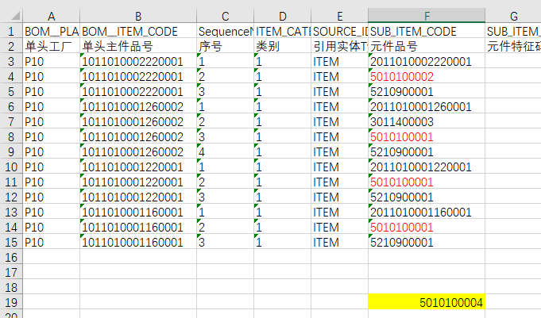The height and width of the screenshot is (318, 541).
Task: Select row 16 header
Action: pos(11,258)
